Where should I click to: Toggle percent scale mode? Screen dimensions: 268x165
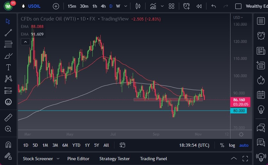tap(222, 145)
